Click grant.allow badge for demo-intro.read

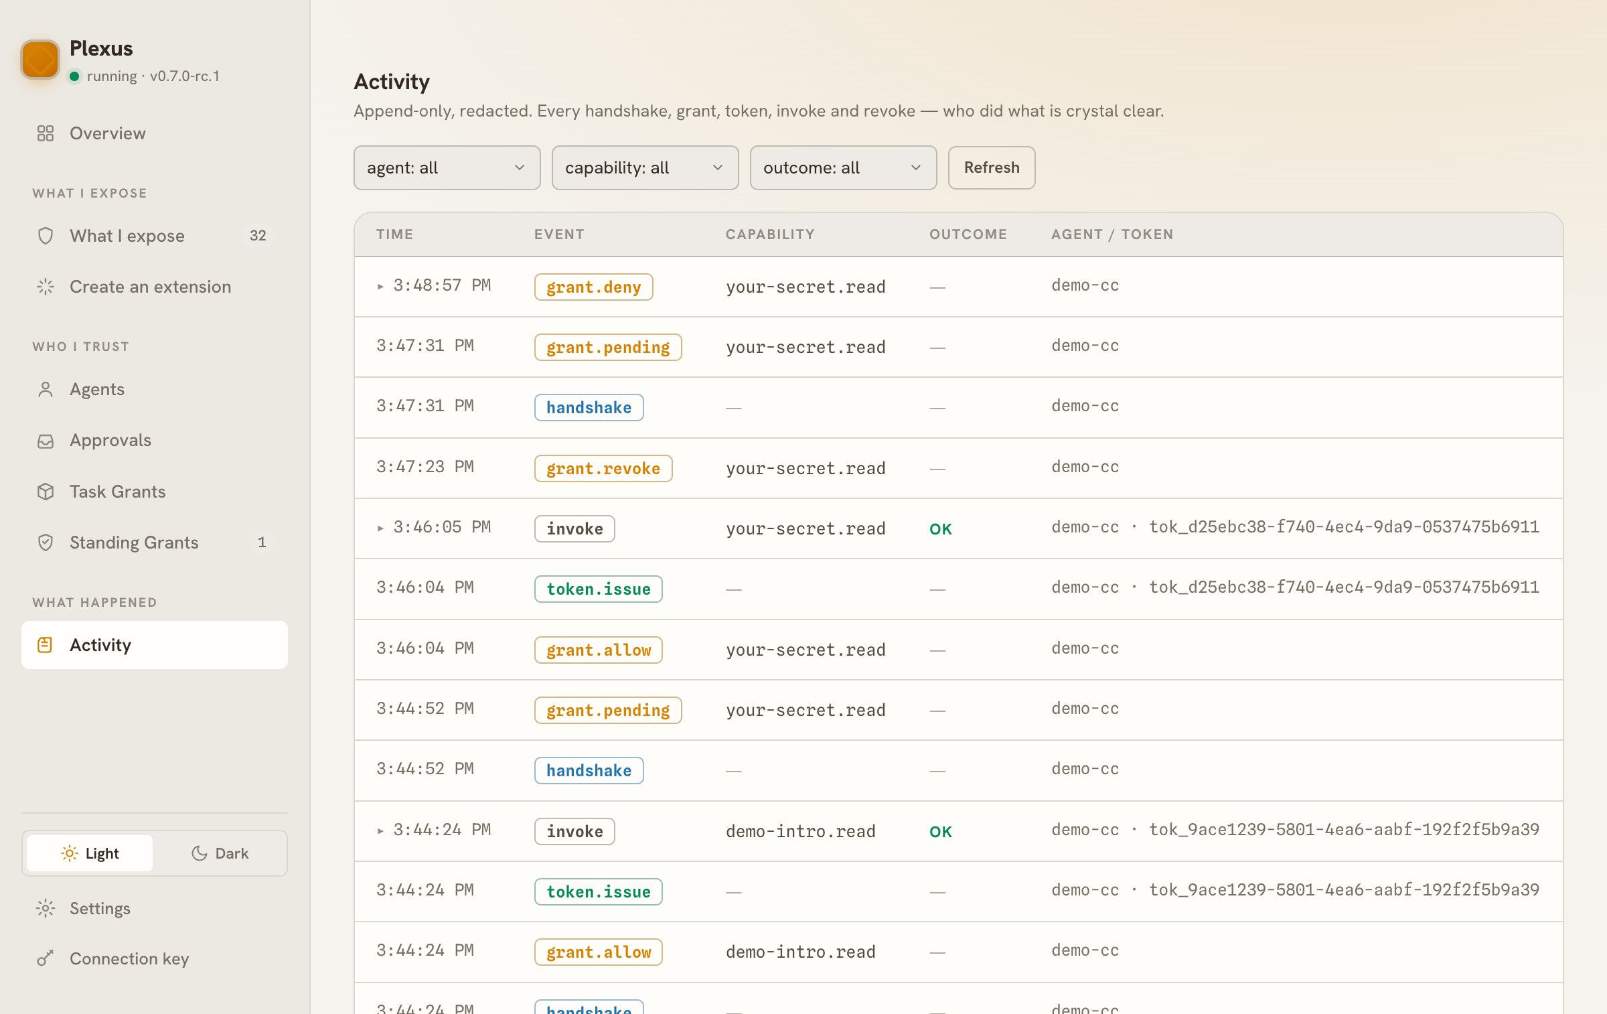point(599,952)
